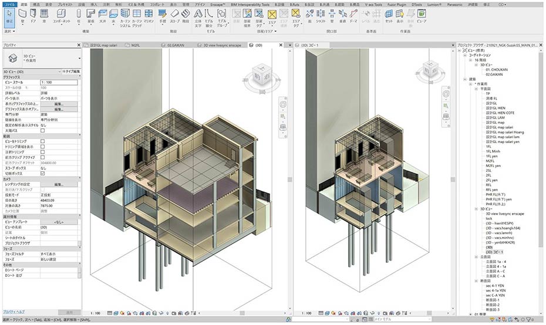546x325 pixels.
Task: Uncheck the Section Box (切断ボックス) checkbox
Action: coord(42,174)
